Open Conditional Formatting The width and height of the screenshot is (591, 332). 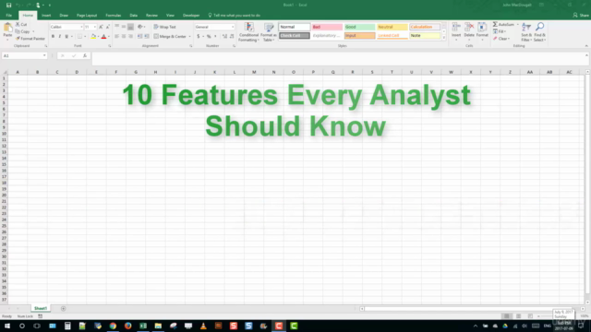click(x=248, y=32)
